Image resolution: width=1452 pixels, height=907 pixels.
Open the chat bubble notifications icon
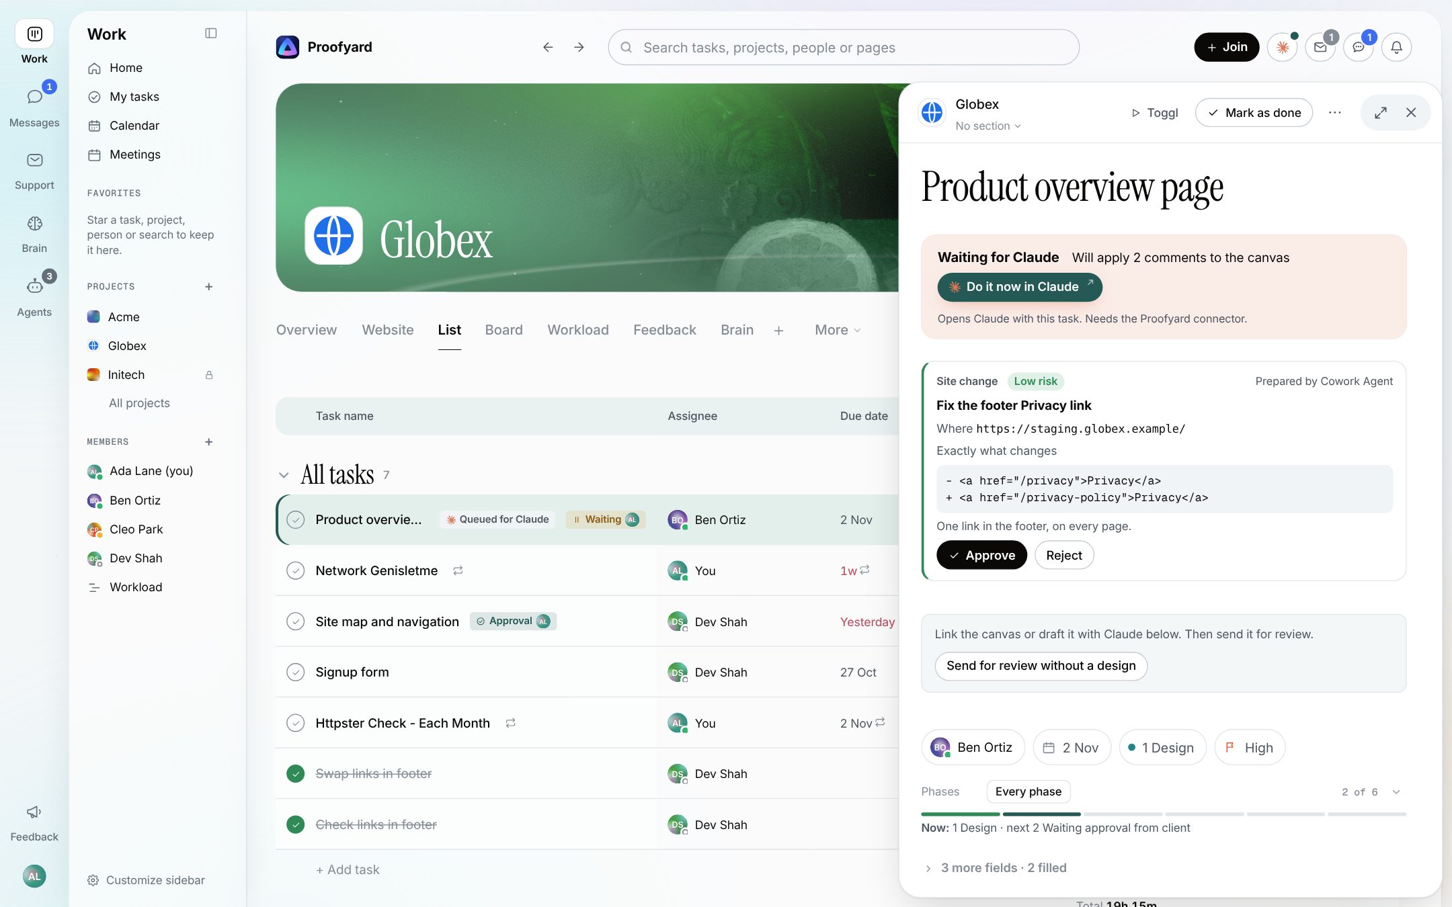coord(1359,47)
